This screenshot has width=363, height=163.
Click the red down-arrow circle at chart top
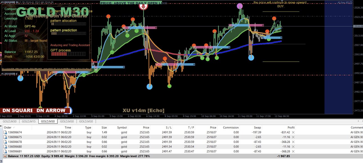coord(144,6)
